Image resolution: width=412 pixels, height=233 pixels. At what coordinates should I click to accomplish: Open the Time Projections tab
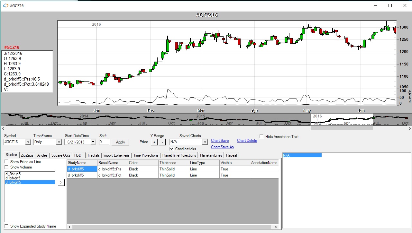point(146,155)
